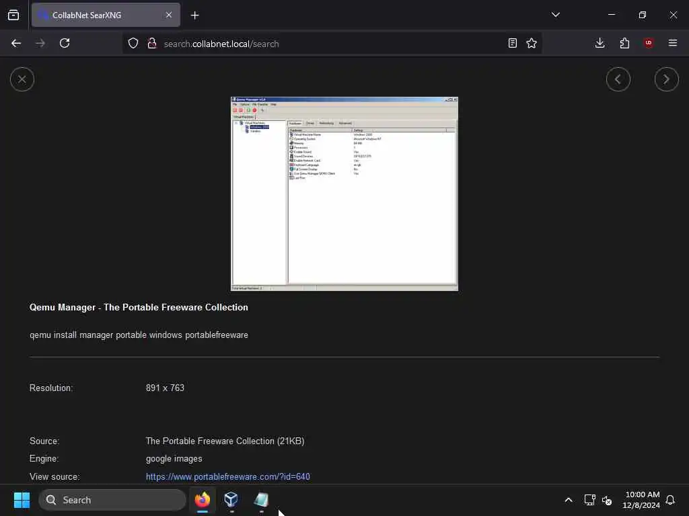View site connection security padlock
Screen dimensions: 689x516
click(x=152, y=43)
